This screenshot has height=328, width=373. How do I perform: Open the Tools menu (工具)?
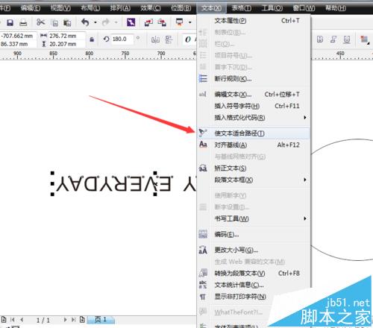pos(272,8)
